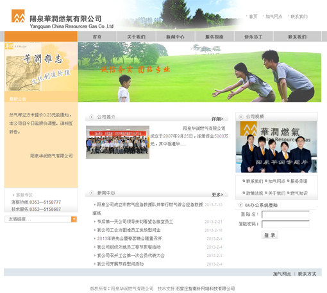The height and width of the screenshot is (293, 327).
Task: Open the 联系我们 quick link under the video
Action: 255,181
